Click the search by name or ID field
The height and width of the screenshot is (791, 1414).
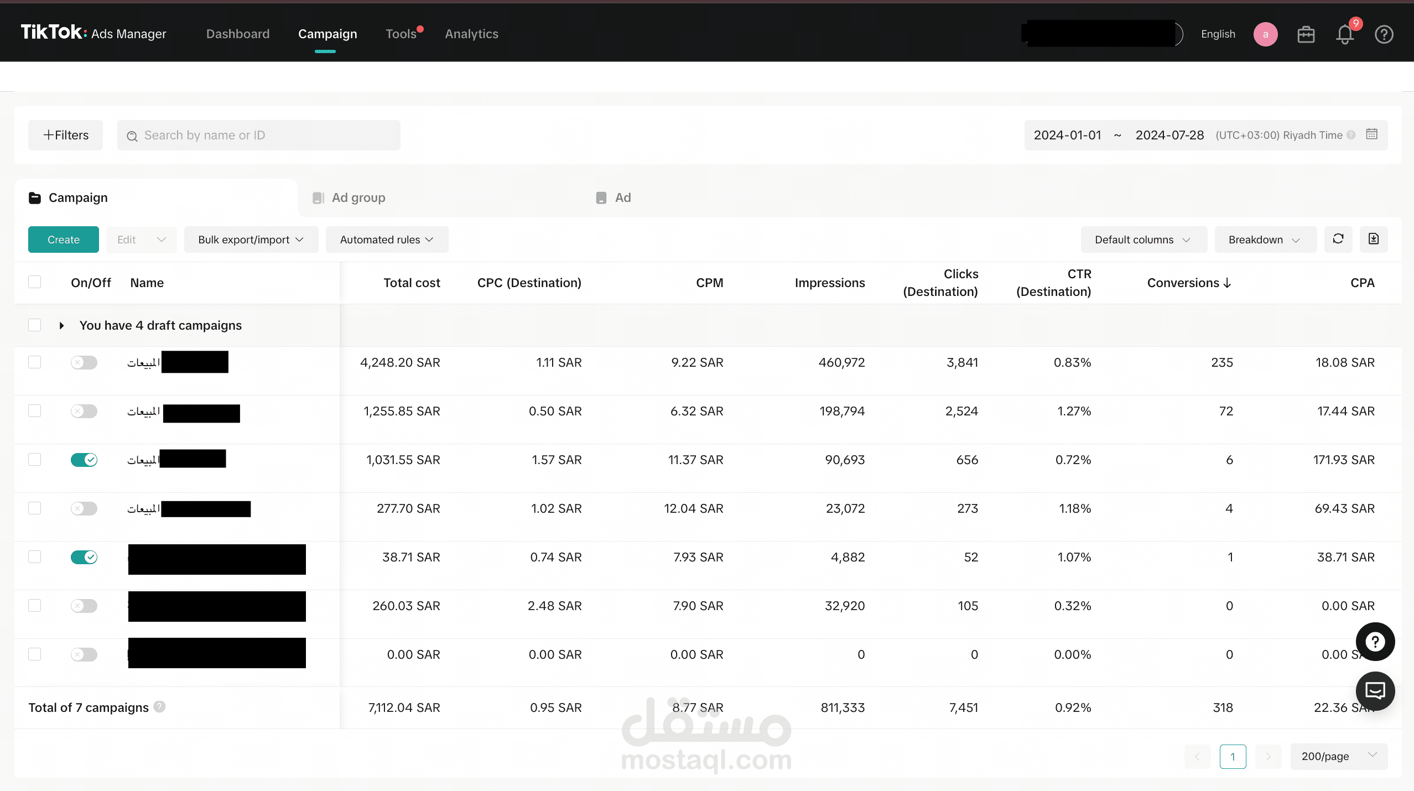click(x=259, y=135)
